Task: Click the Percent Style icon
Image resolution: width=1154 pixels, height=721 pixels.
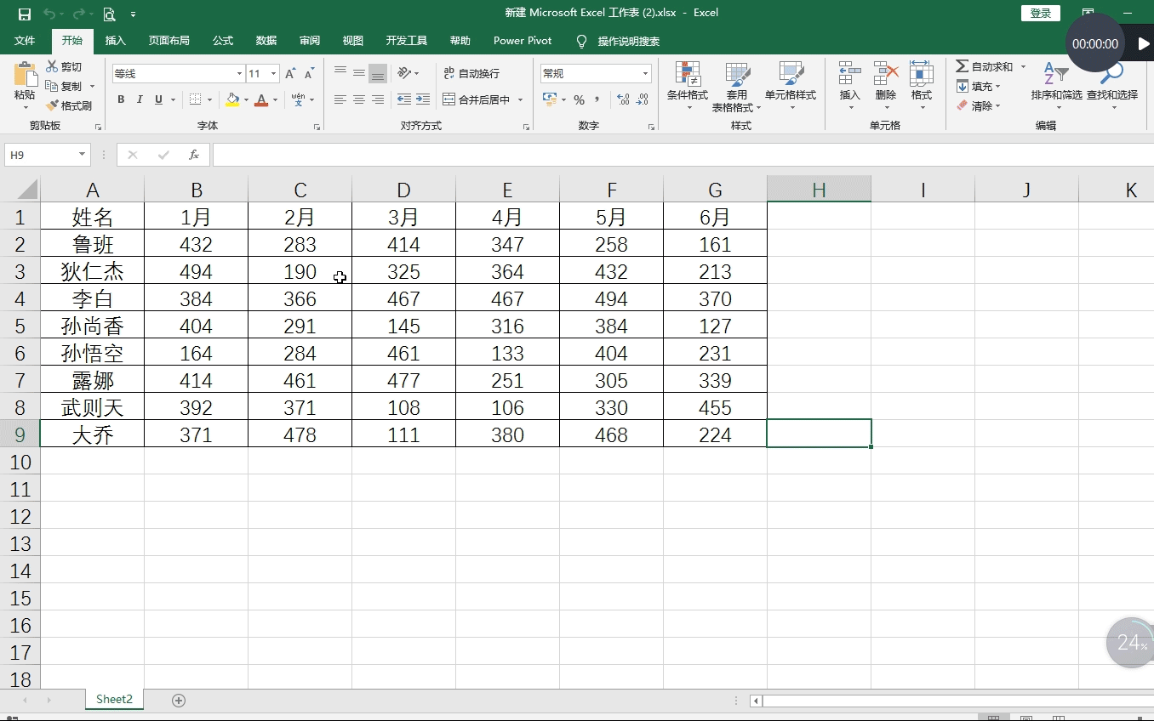Action: point(579,100)
